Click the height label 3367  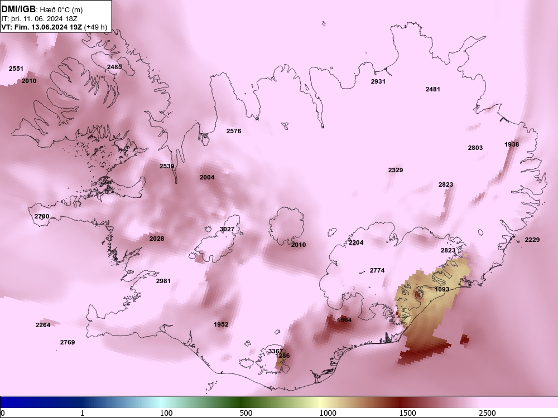tap(275, 351)
